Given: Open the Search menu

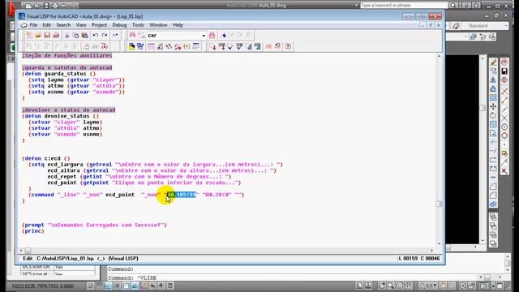Looking at the screenshot, I should [x=63, y=25].
